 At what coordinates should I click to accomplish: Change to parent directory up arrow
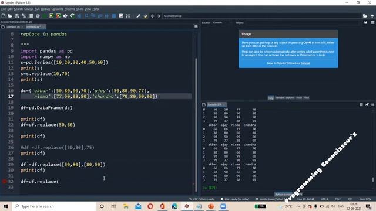tap(372, 16)
